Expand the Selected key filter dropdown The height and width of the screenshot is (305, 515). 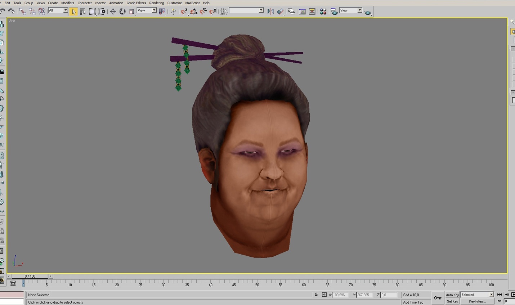[477, 295]
